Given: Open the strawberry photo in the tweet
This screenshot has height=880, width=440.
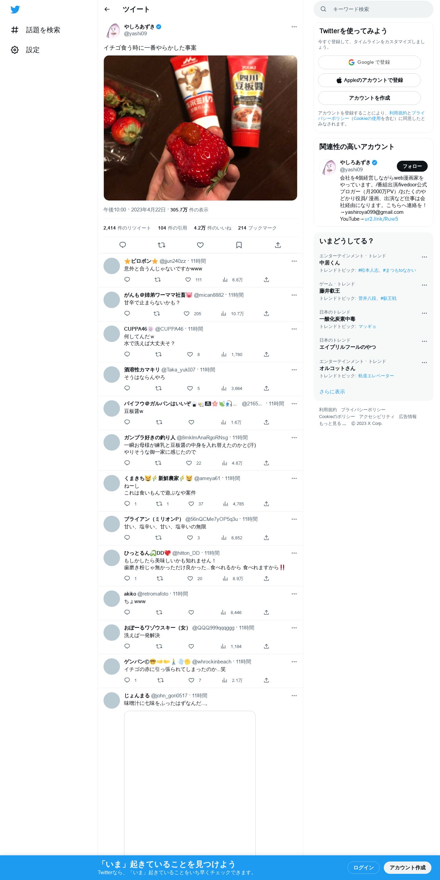Looking at the screenshot, I should coord(200,128).
